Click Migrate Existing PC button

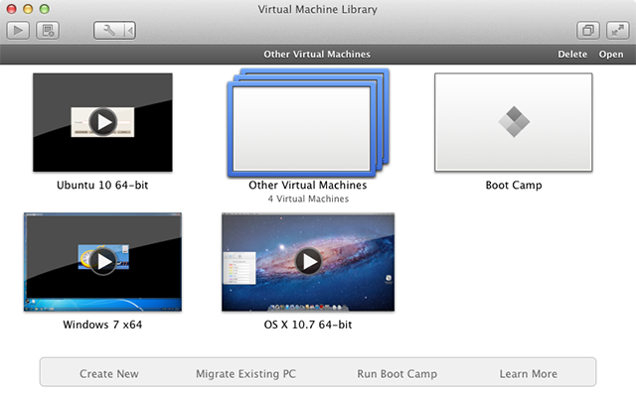[x=245, y=374]
